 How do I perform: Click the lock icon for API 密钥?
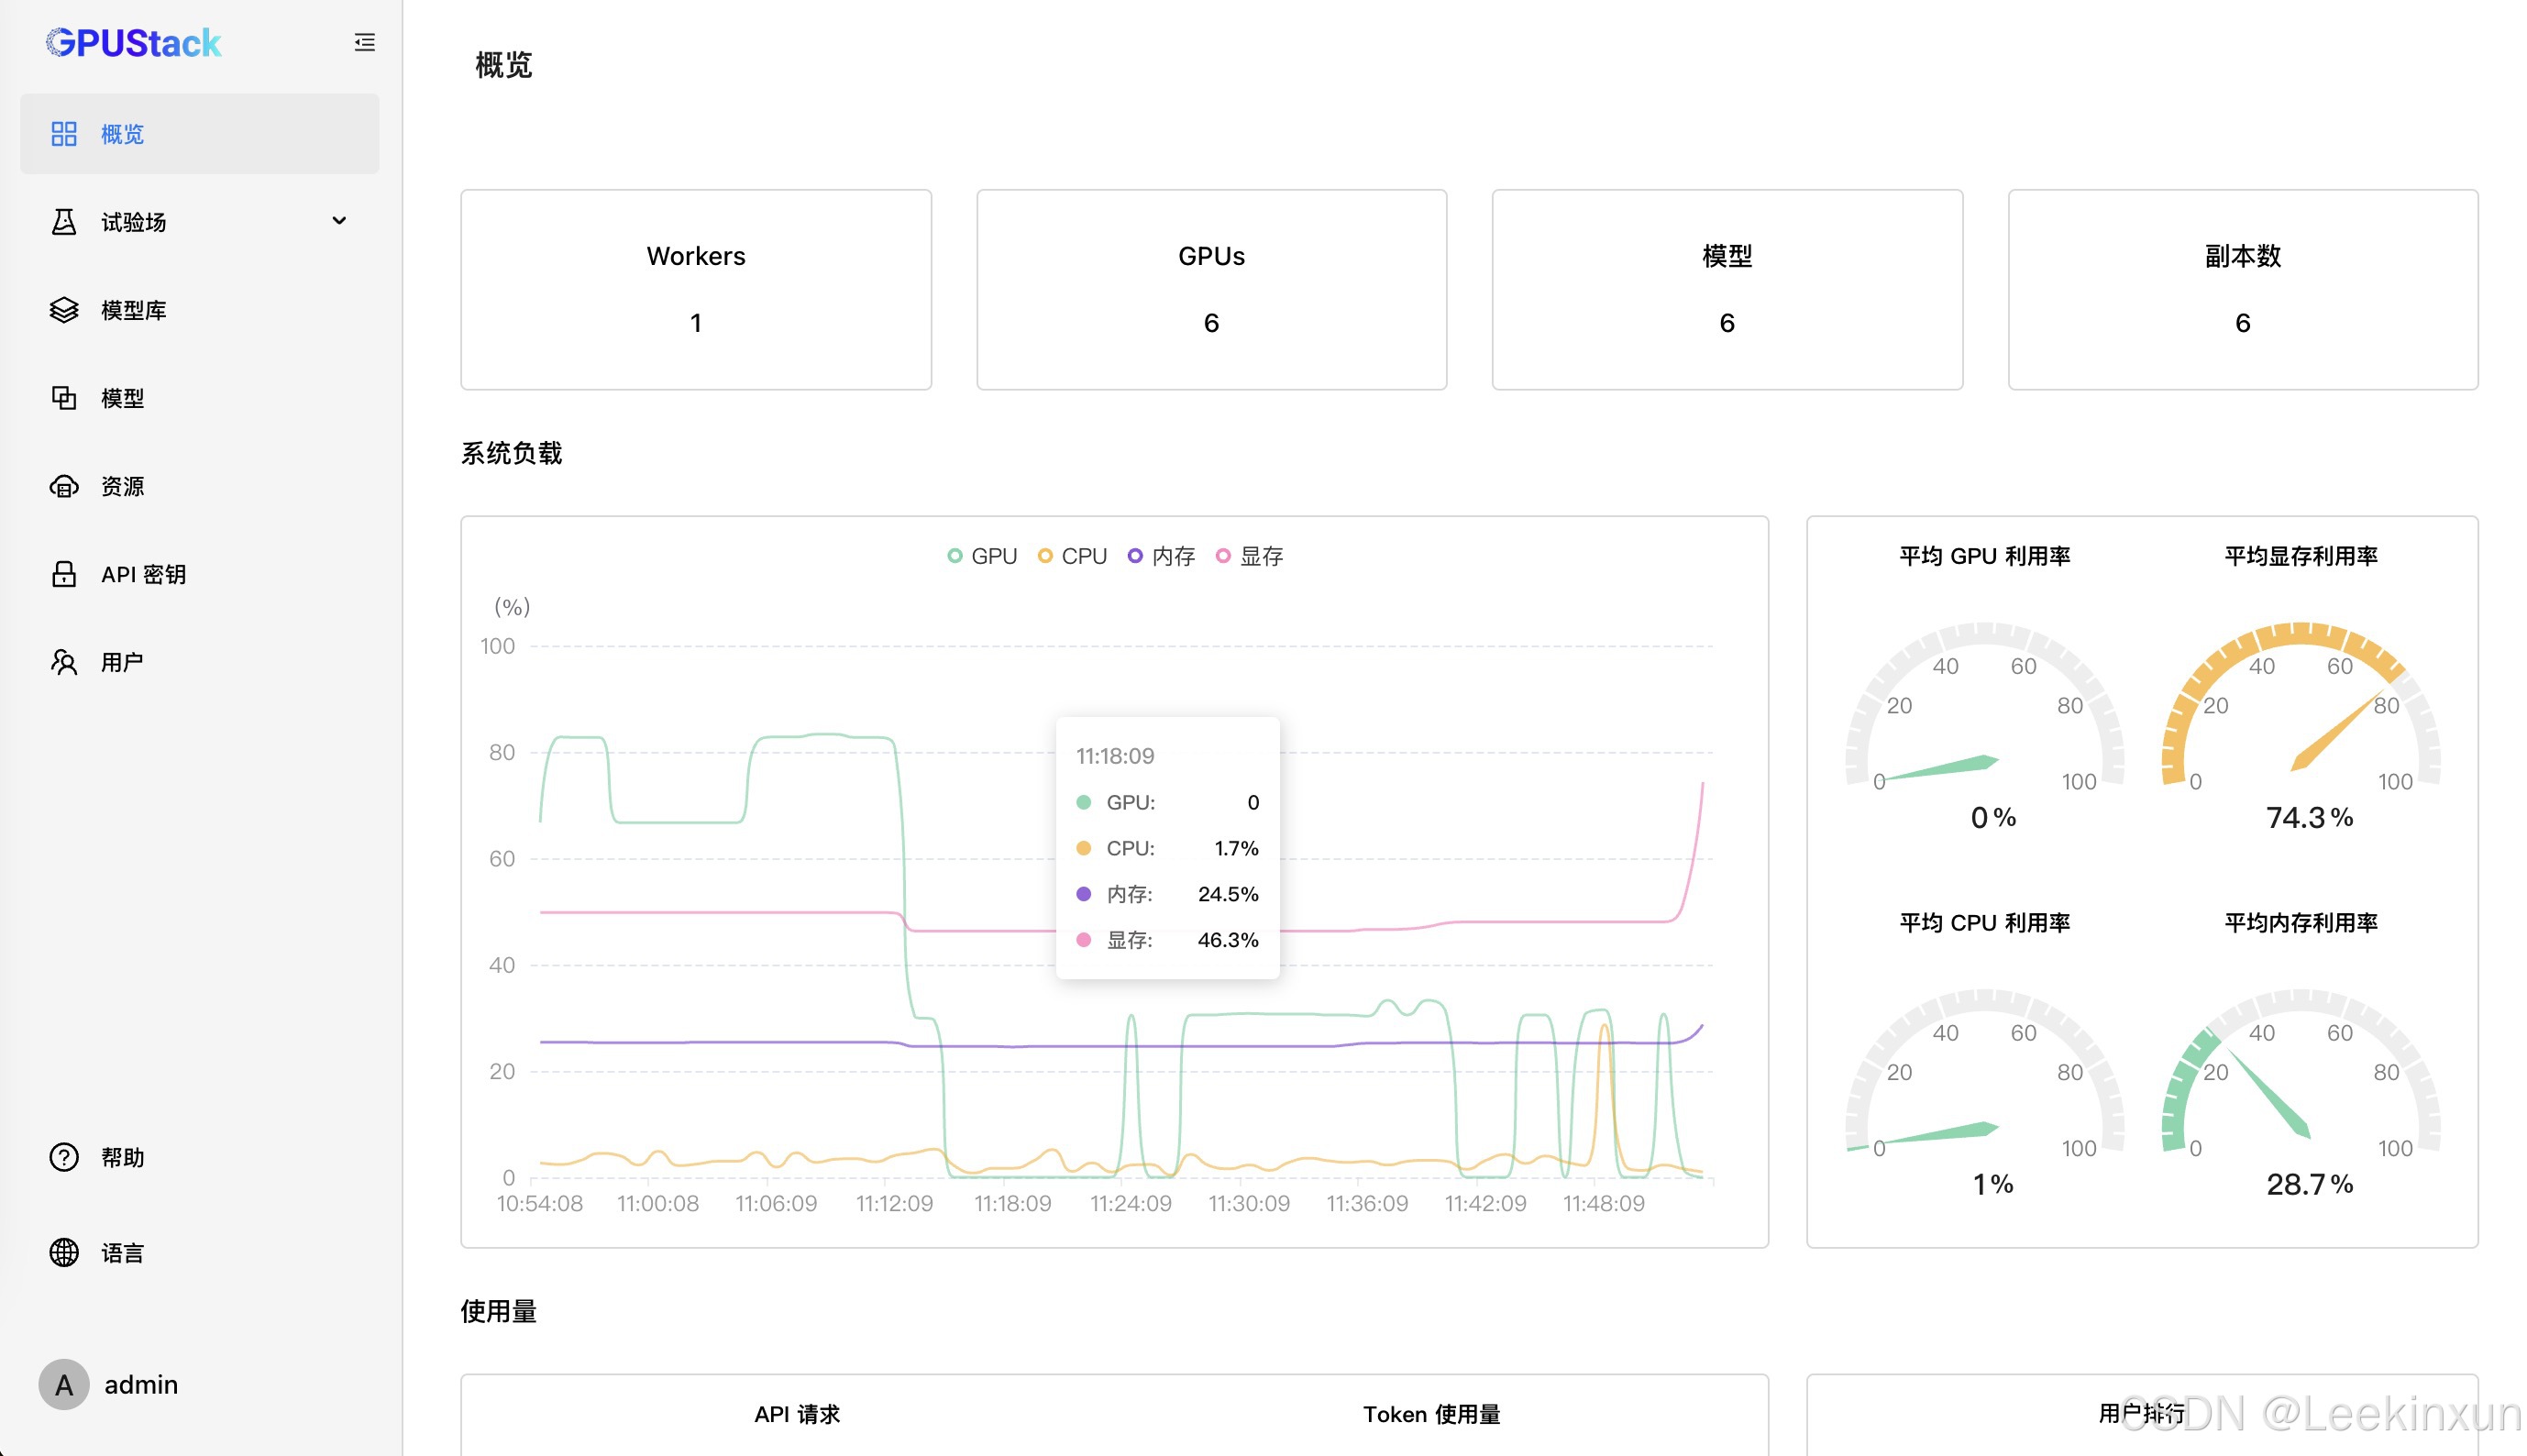(64, 574)
